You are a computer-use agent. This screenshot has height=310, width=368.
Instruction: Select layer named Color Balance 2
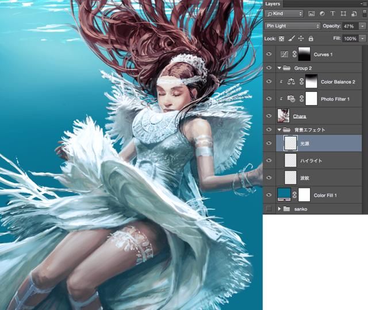[x=338, y=82]
